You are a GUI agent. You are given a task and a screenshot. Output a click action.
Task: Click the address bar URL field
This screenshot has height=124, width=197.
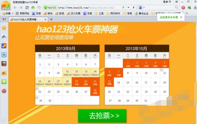click(89, 8)
